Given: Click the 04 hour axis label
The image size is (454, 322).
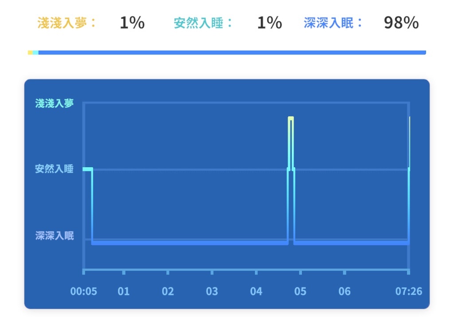Looking at the screenshot, I should (256, 291).
